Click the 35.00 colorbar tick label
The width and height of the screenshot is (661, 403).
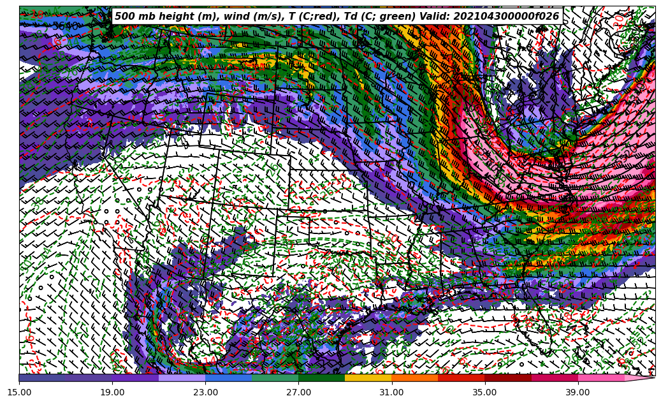(x=484, y=392)
